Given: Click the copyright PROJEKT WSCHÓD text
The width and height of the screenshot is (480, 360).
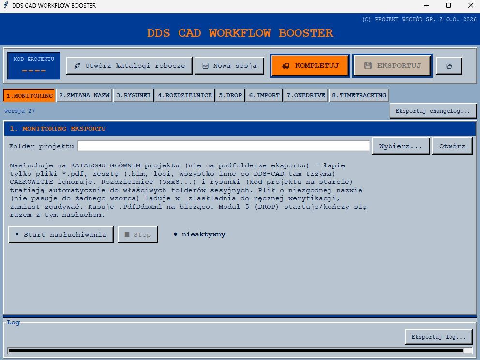Looking at the screenshot, I should tap(420, 19).
